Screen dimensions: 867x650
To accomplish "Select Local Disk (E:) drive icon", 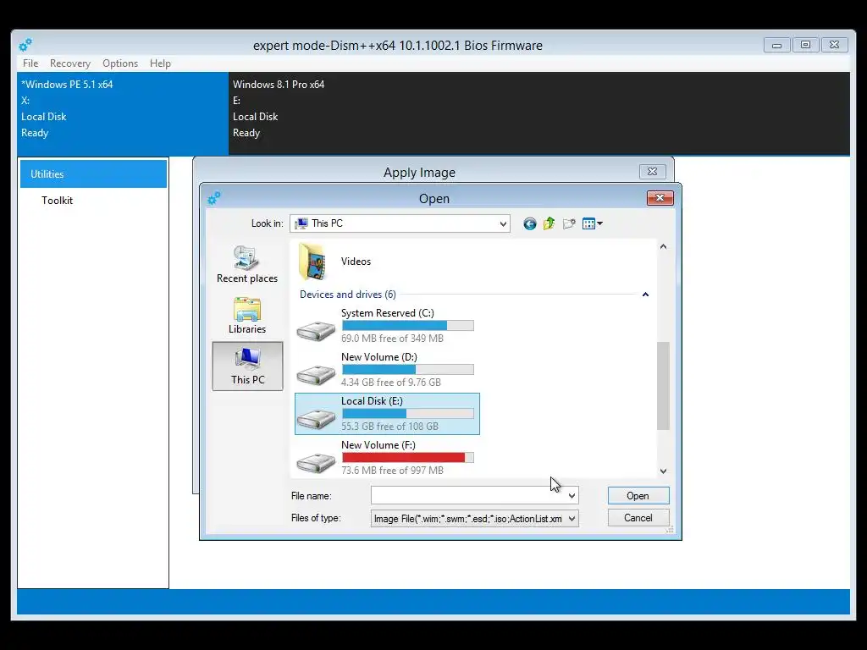I will click(316, 419).
